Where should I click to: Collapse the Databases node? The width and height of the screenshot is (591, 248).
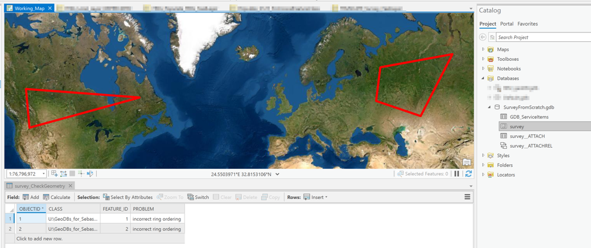pyautogui.click(x=483, y=79)
